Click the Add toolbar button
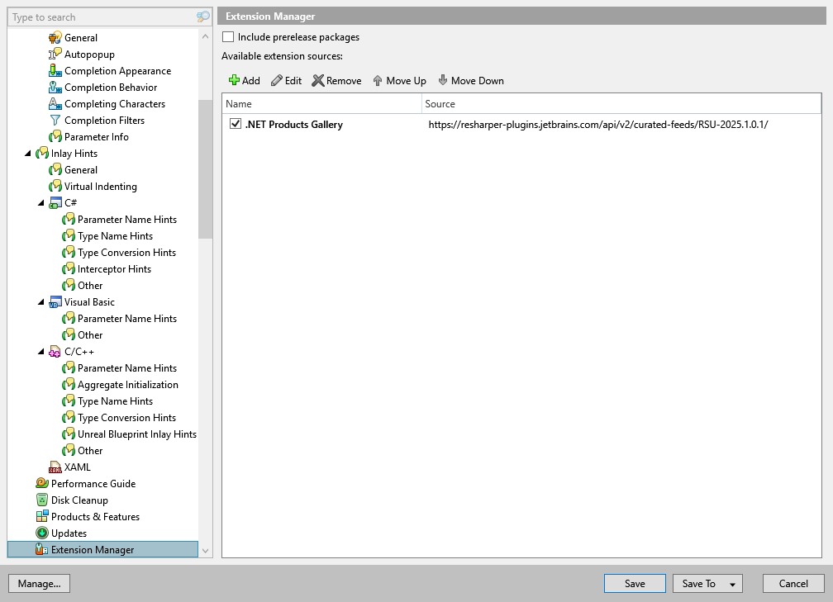Viewport: 833px width, 602px height. 244,80
